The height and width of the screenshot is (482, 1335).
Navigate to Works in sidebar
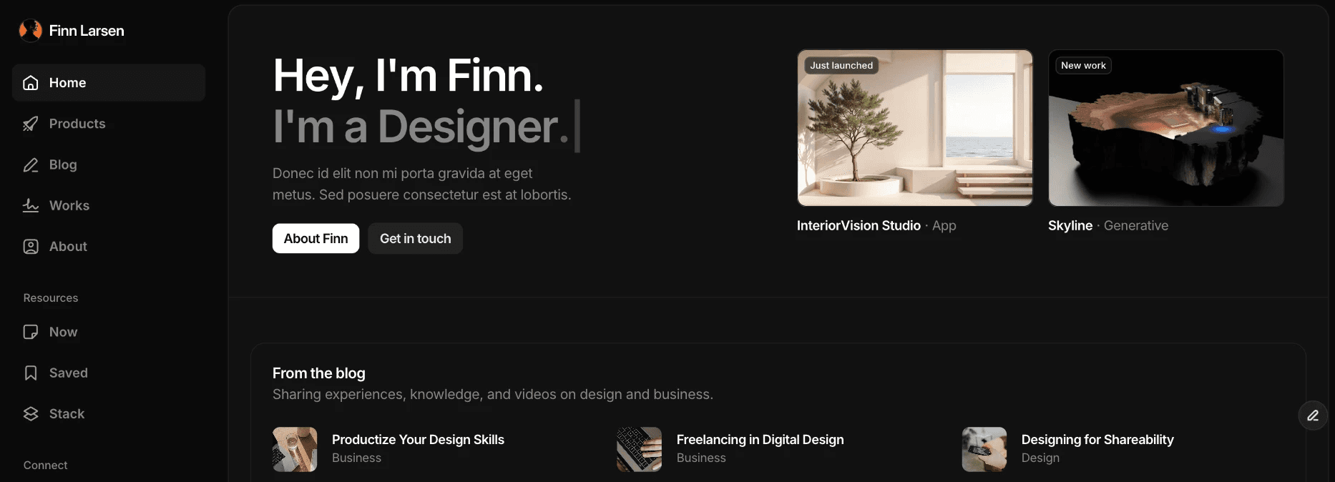pos(69,205)
